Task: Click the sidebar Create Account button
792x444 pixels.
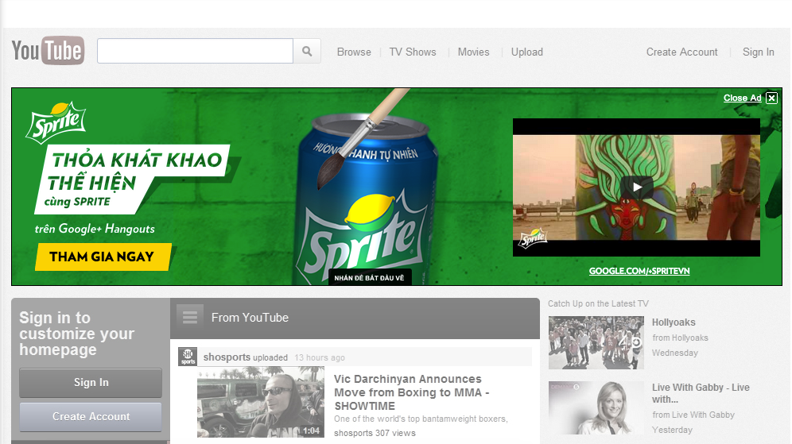Action: pyautogui.click(x=91, y=417)
